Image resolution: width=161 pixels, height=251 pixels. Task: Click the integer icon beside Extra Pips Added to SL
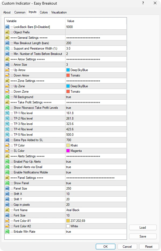(7, 140)
